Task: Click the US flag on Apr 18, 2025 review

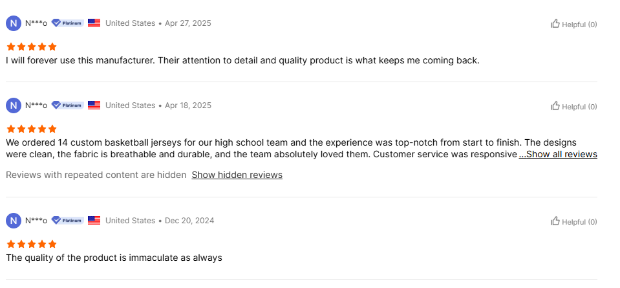Action: [94, 105]
